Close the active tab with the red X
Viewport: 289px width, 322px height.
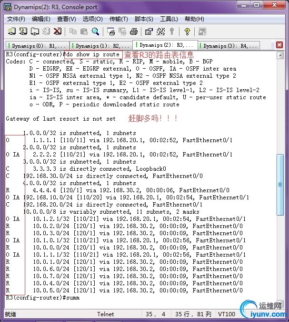279,45
